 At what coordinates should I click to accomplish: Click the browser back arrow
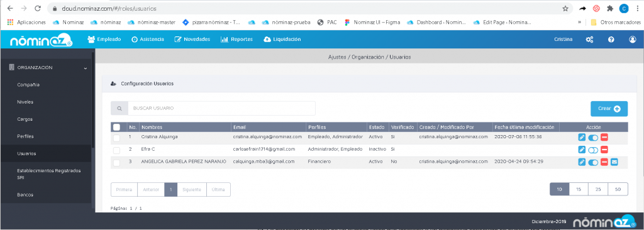pyautogui.click(x=10, y=8)
